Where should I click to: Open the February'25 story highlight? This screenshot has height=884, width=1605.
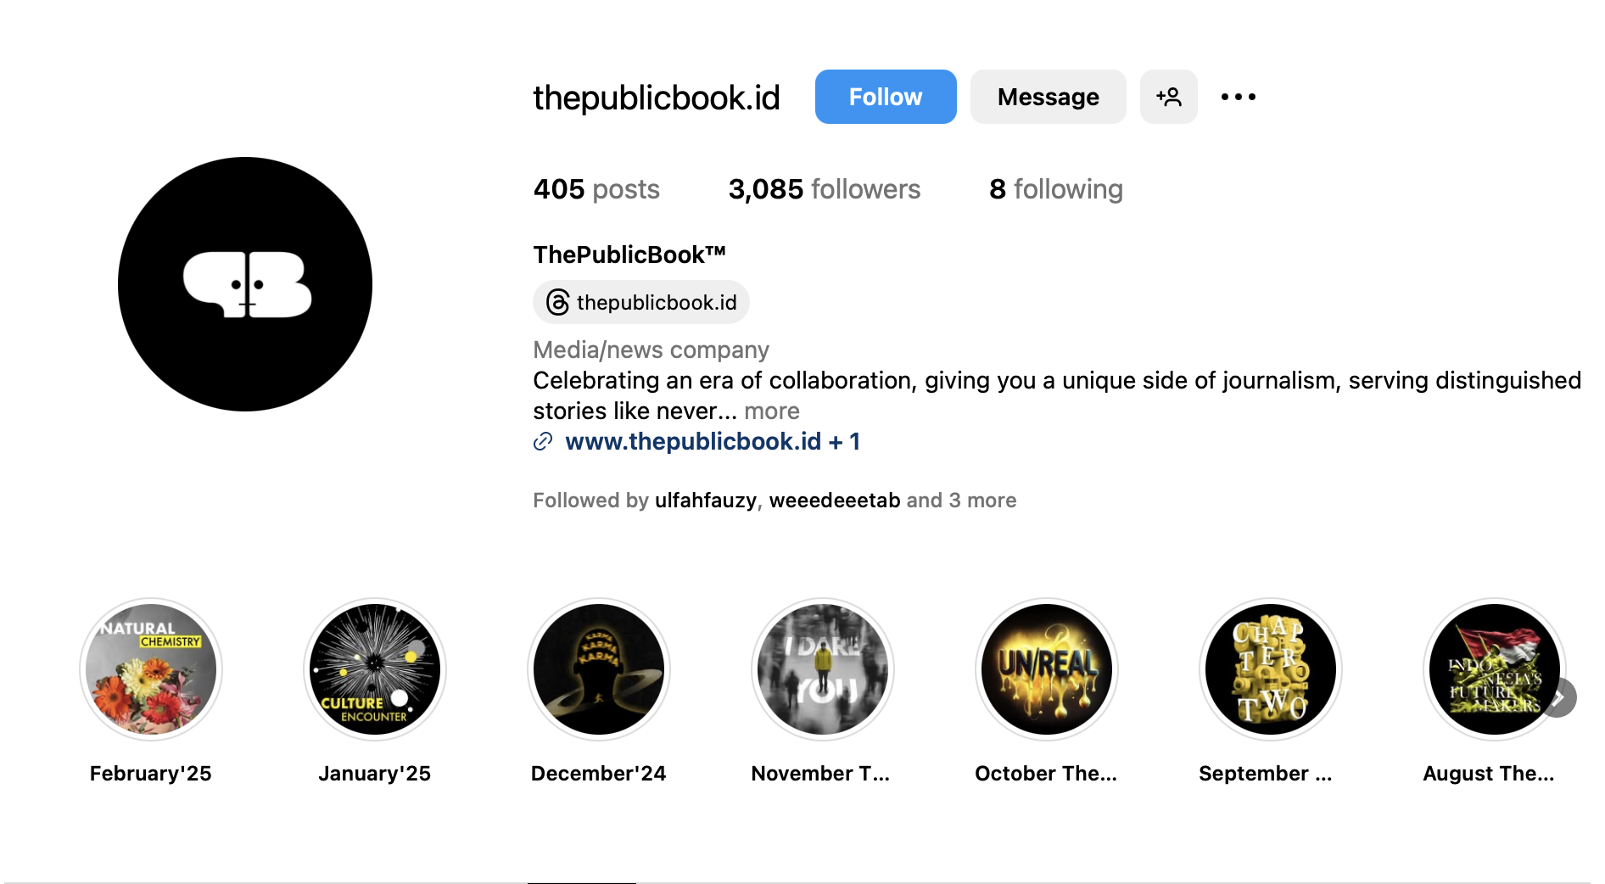[151, 669]
